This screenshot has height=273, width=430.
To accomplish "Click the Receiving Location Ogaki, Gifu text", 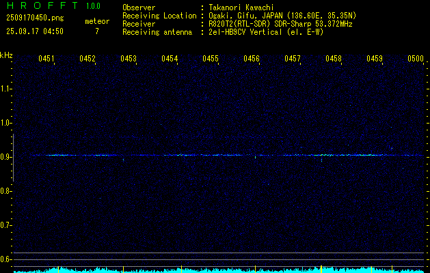I will coord(282,16).
